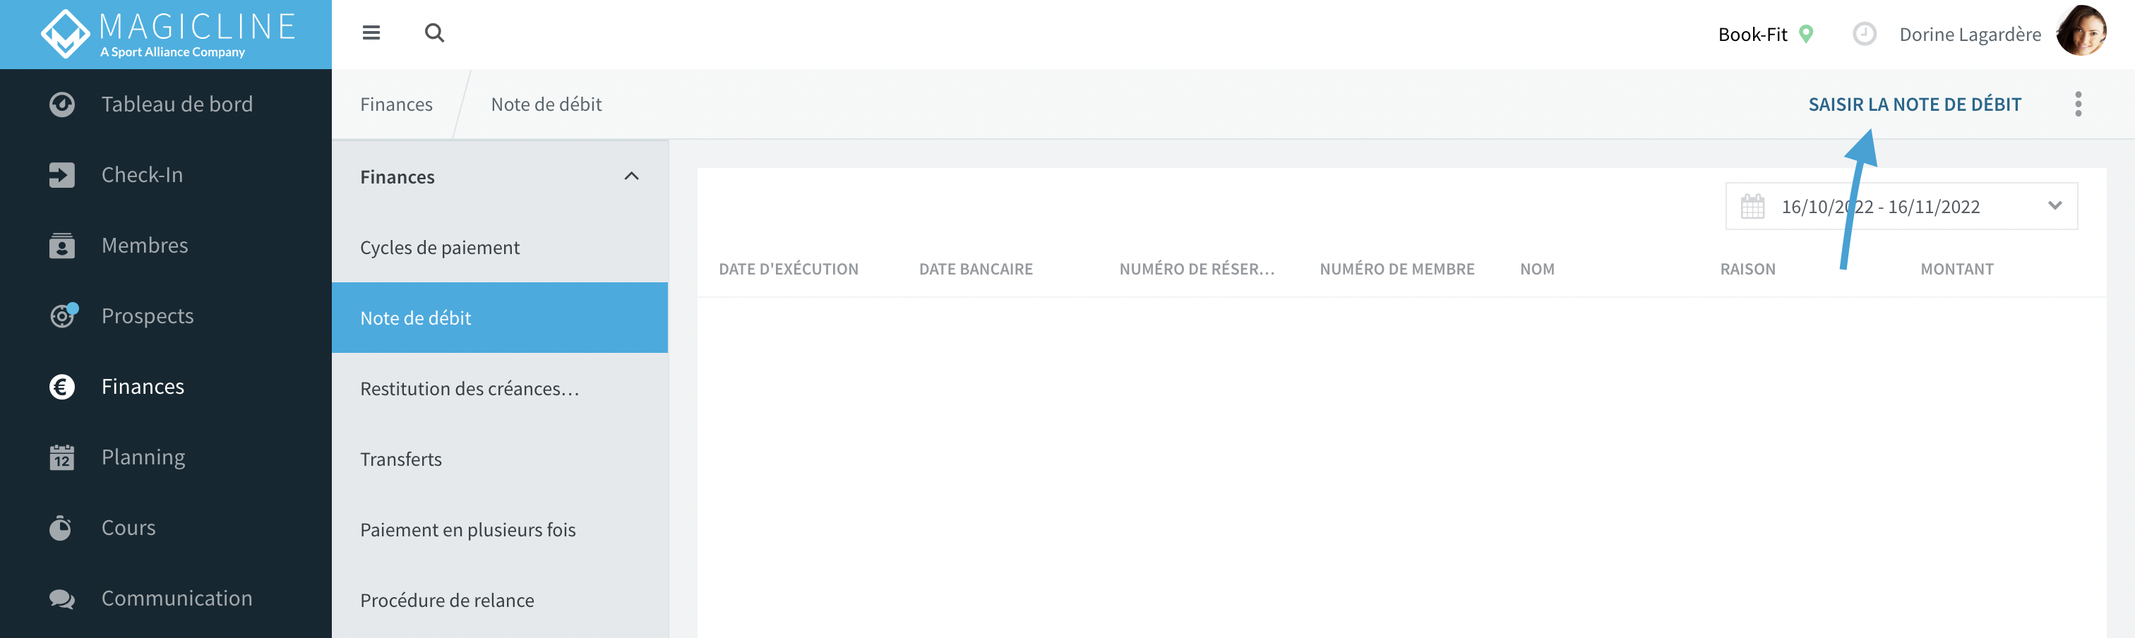This screenshot has width=2135, height=638.
Task: Collapse the Finances submenu section
Action: (632, 176)
